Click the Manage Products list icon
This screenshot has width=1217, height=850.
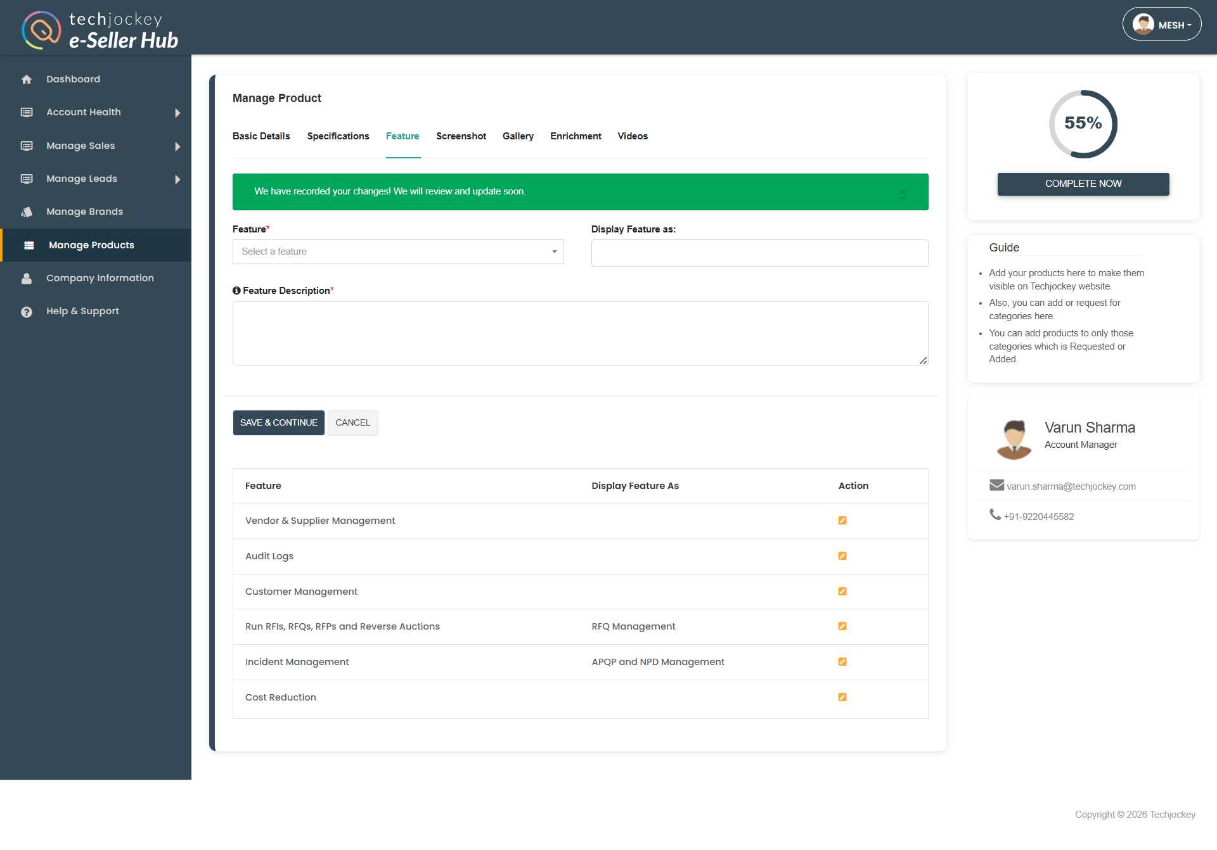tap(29, 245)
